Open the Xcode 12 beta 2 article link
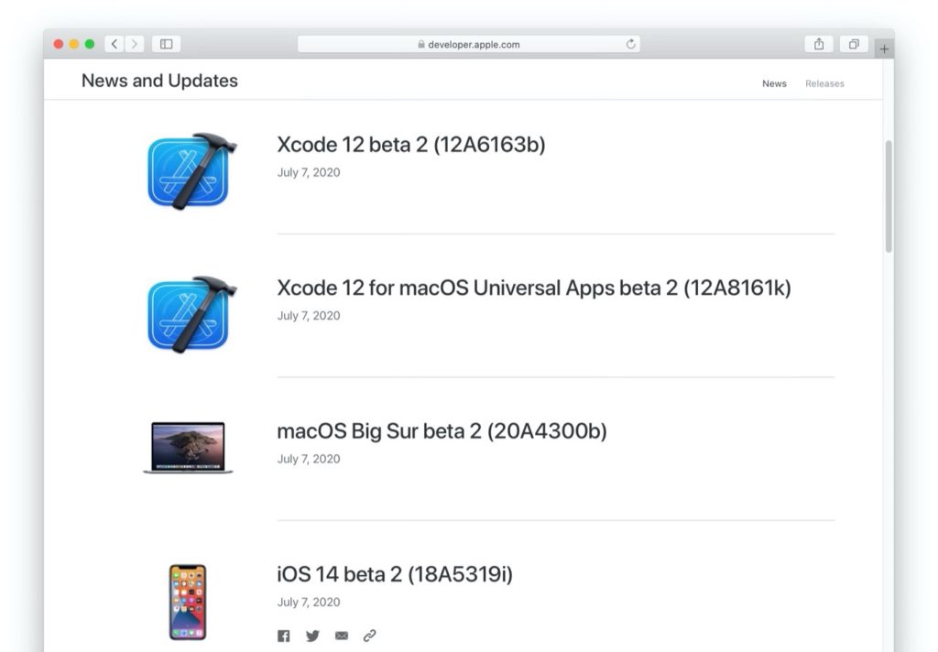This screenshot has width=938, height=652. 411,145
